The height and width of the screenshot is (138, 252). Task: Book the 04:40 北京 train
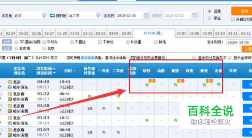coord(247,84)
